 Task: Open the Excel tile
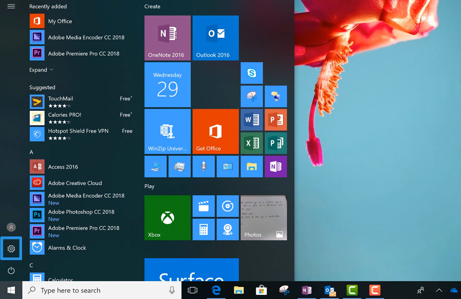tap(252, 143)
